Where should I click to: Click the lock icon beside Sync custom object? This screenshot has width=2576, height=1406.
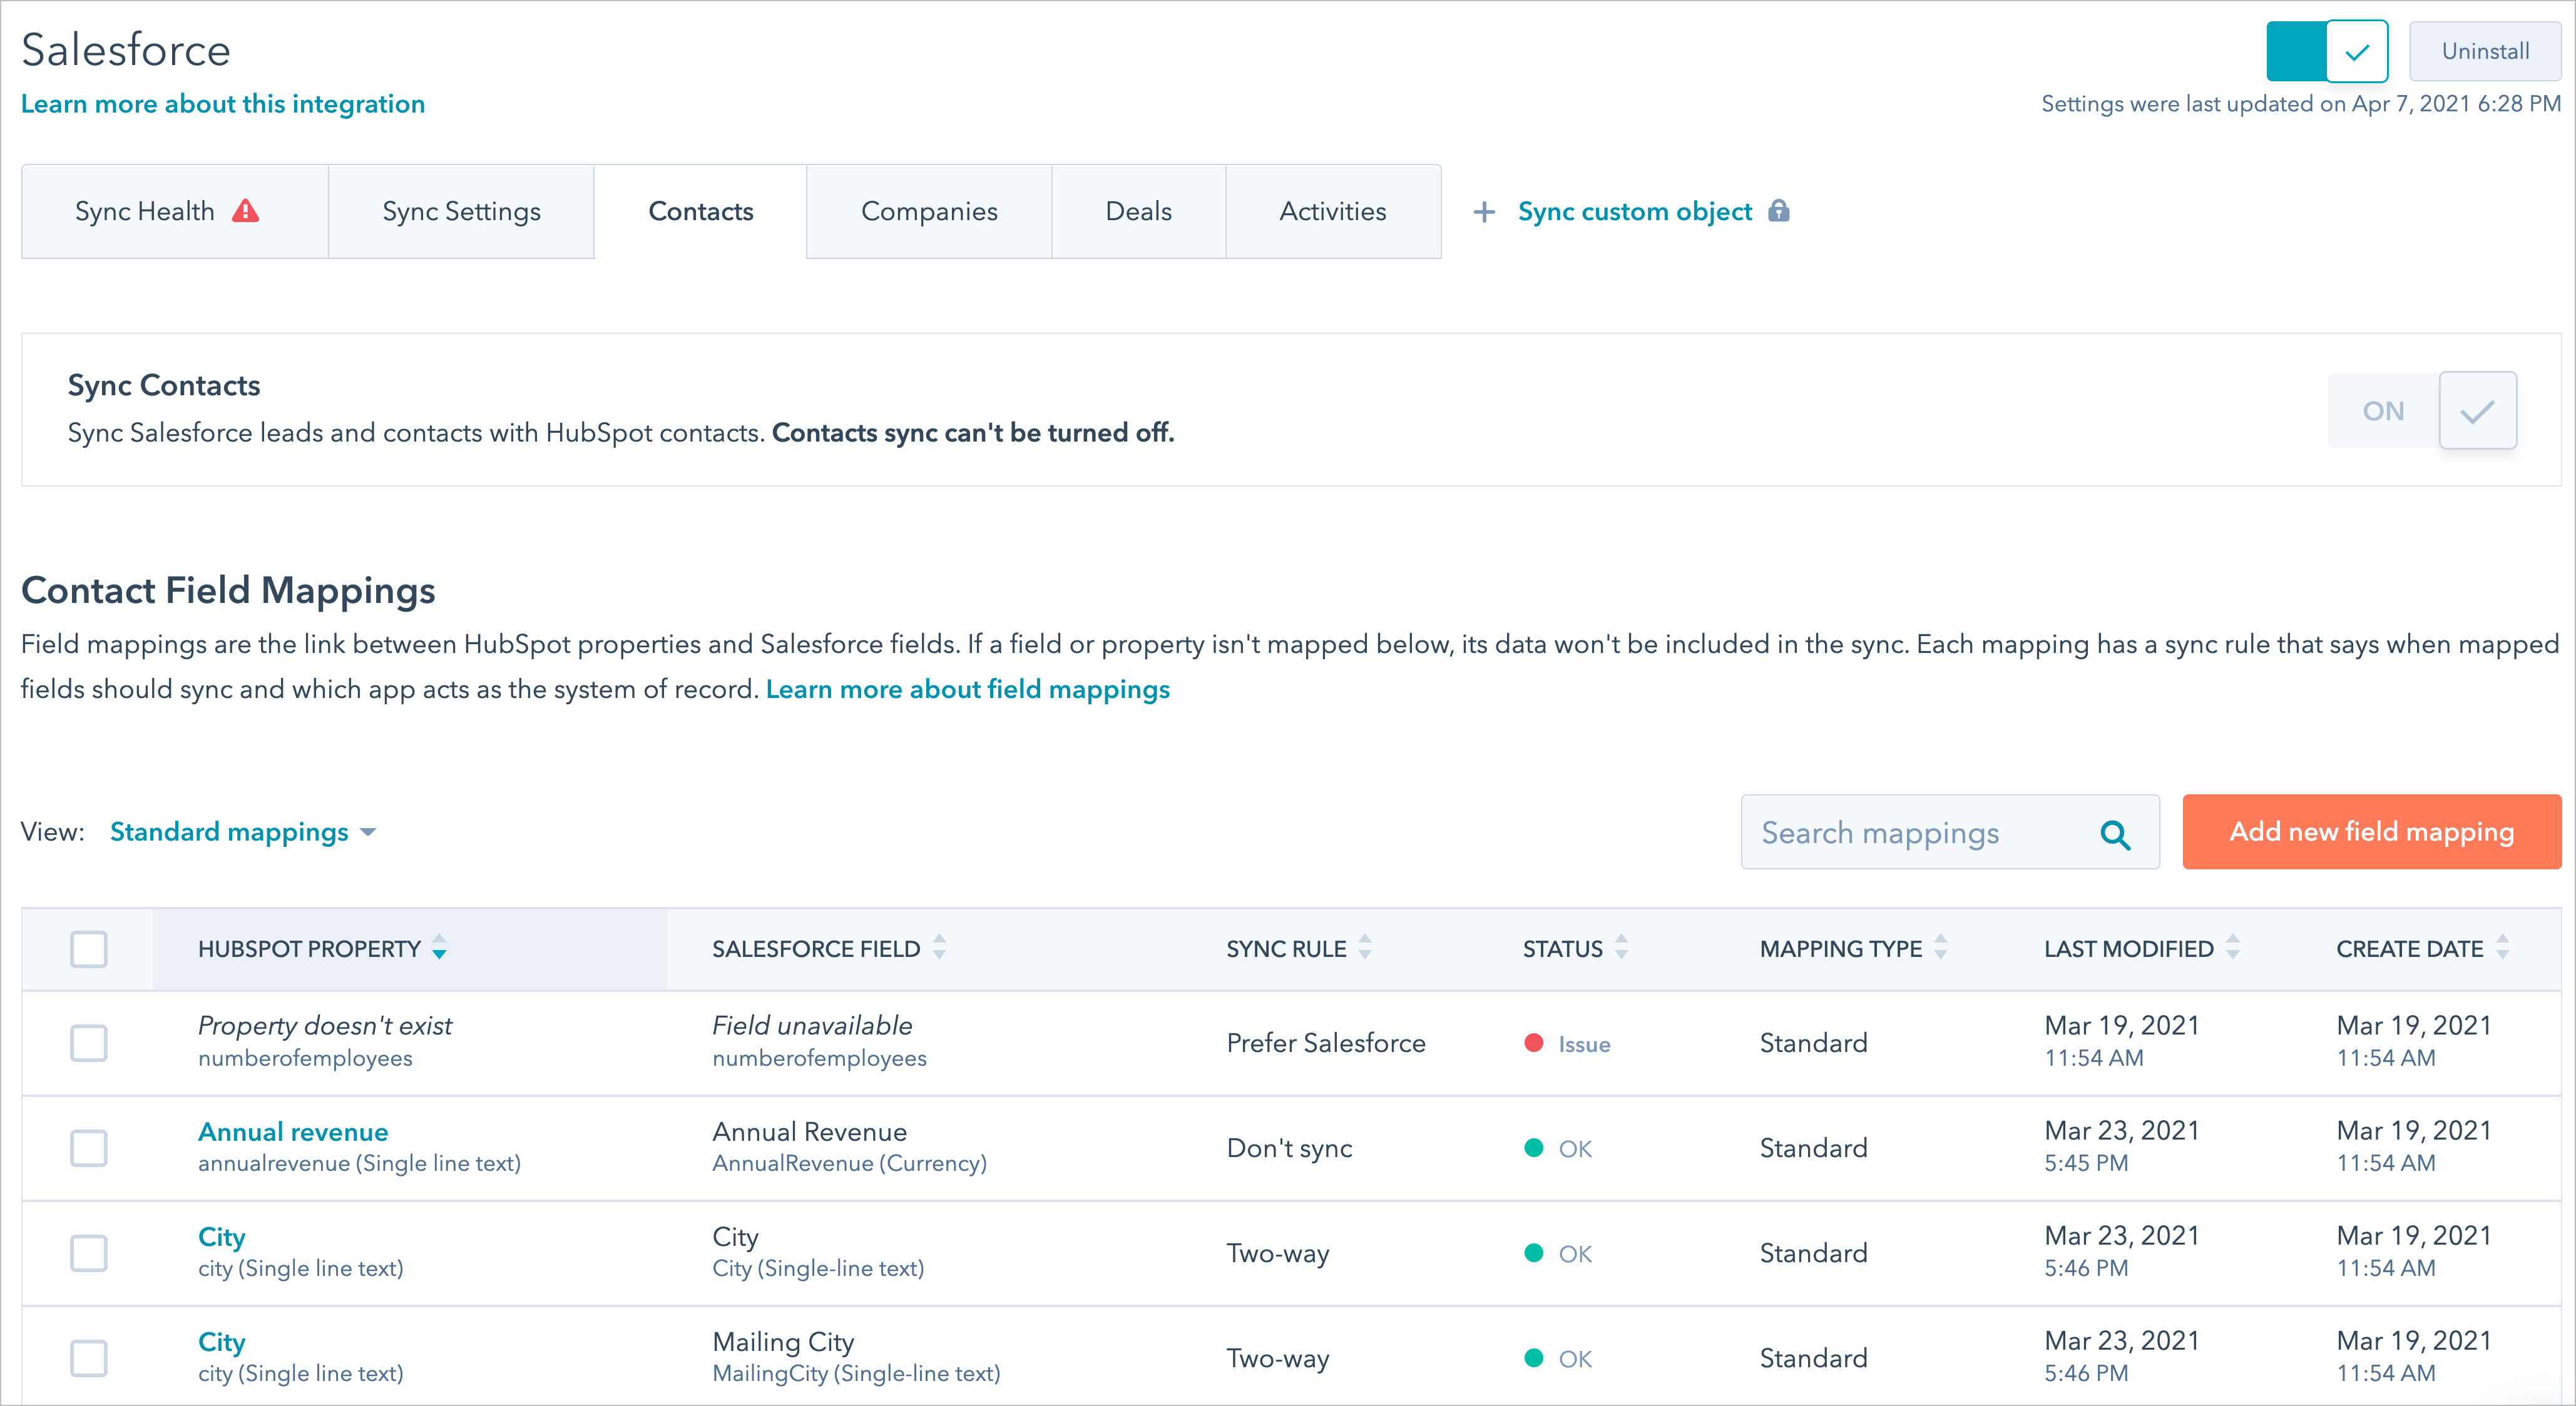click(x=1779, y=211)
